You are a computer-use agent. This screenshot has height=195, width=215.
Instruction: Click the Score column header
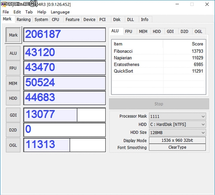(185, 44)
